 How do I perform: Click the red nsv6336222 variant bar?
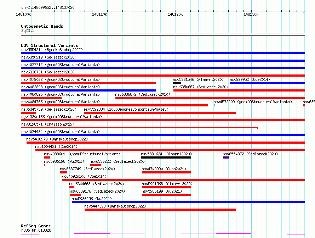(96, 165)
